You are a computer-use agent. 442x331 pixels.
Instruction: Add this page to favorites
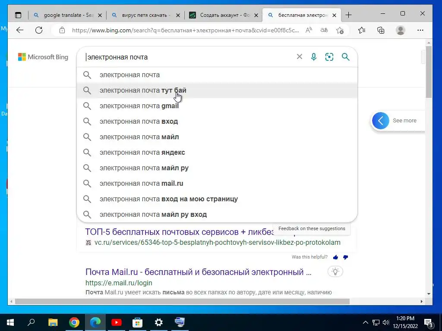340,30
